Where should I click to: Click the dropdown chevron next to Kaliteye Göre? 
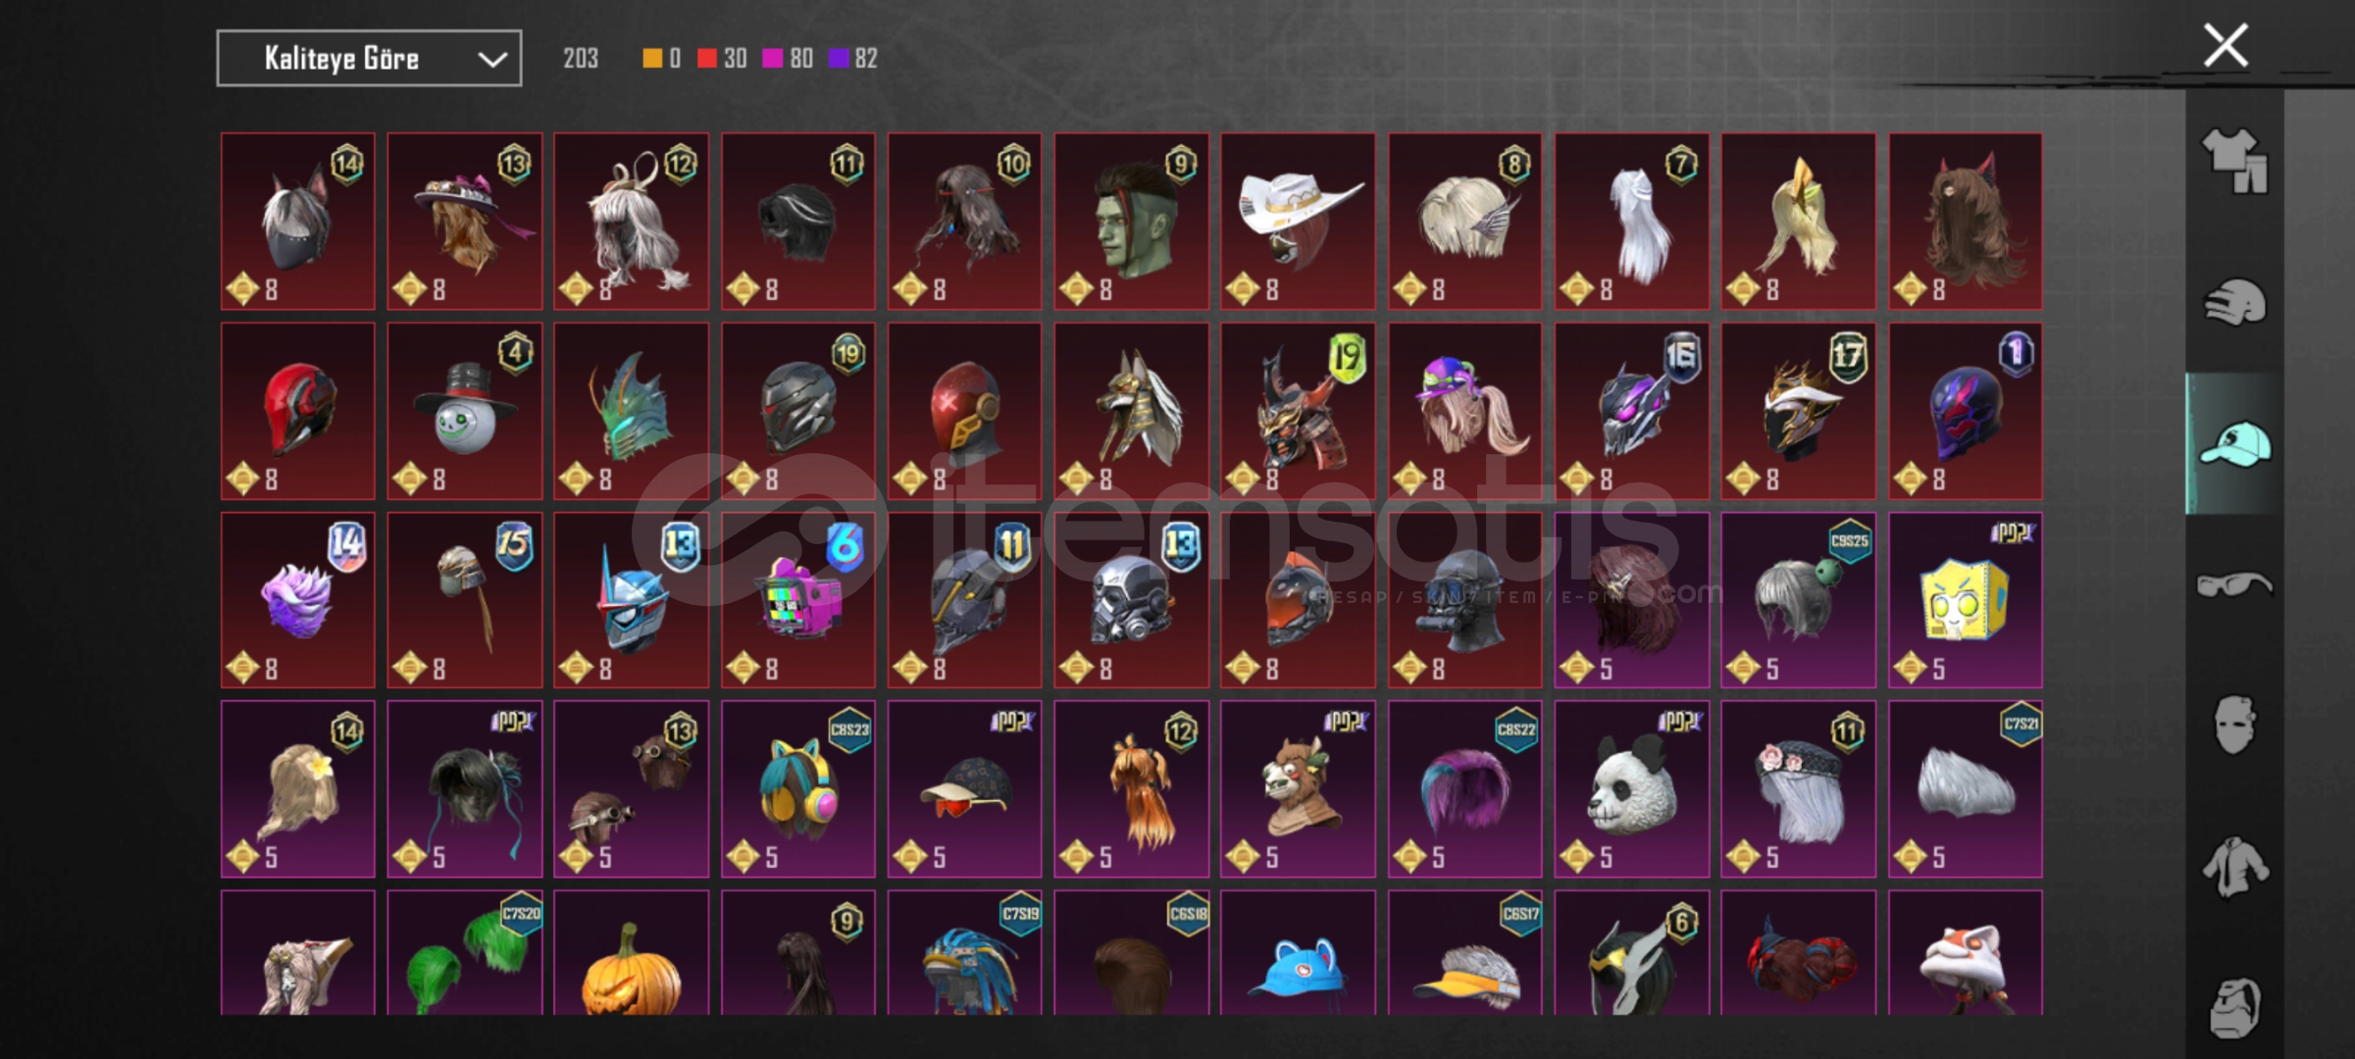pos(492,60)
